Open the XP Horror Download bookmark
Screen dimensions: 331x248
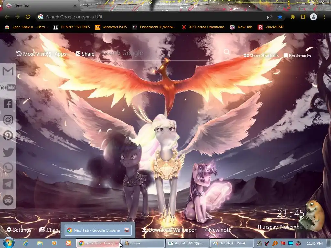(x=203, y=27)
